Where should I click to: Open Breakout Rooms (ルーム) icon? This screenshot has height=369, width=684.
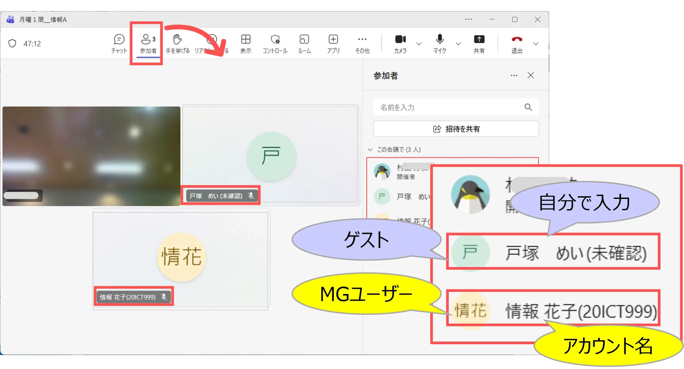pos(304,43)
